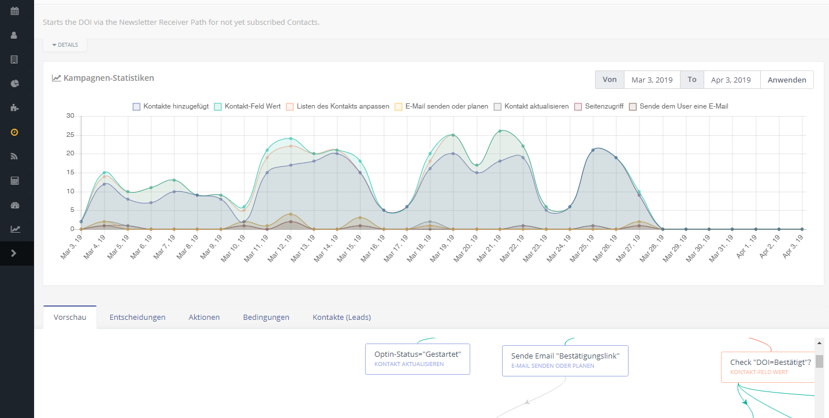Click the 'E-MAIL SENDEN ODER PLANEN' node subtitle
The height and width of the screenshot is (418, 829).
coord(552,366)
